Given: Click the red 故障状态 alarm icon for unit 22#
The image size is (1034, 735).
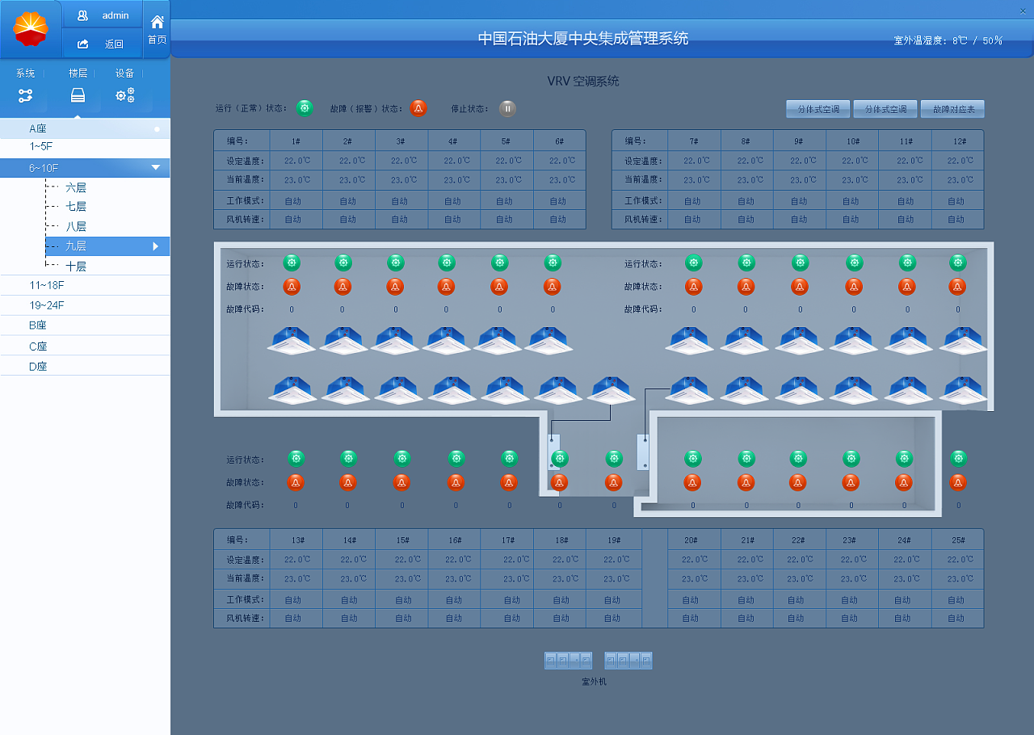Looking at the screenshot, I should pos(798,482).
